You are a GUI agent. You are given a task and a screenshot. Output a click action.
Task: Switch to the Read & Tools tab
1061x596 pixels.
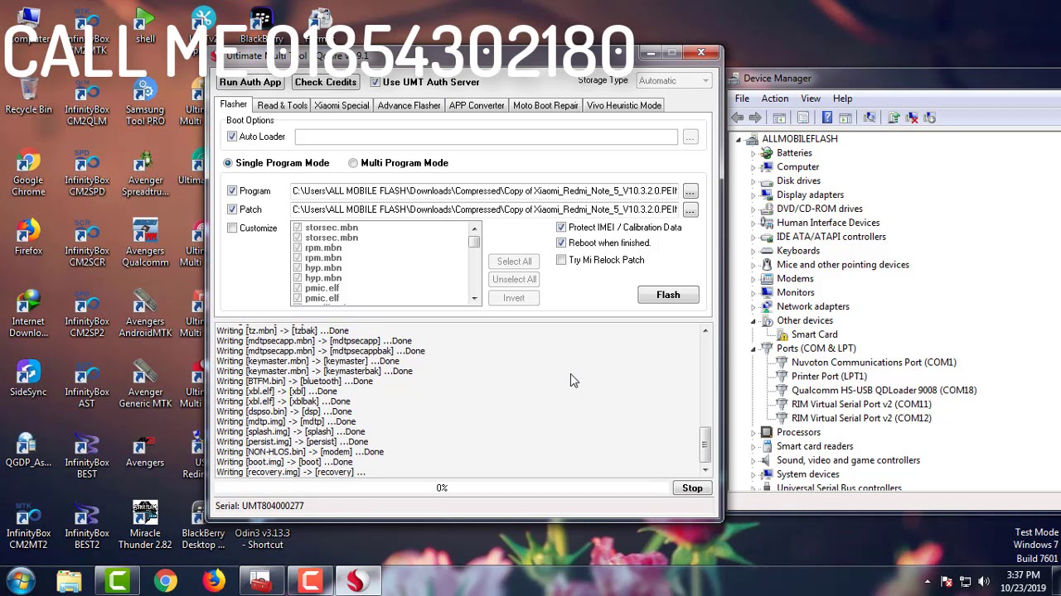click(x=282, y=106)
